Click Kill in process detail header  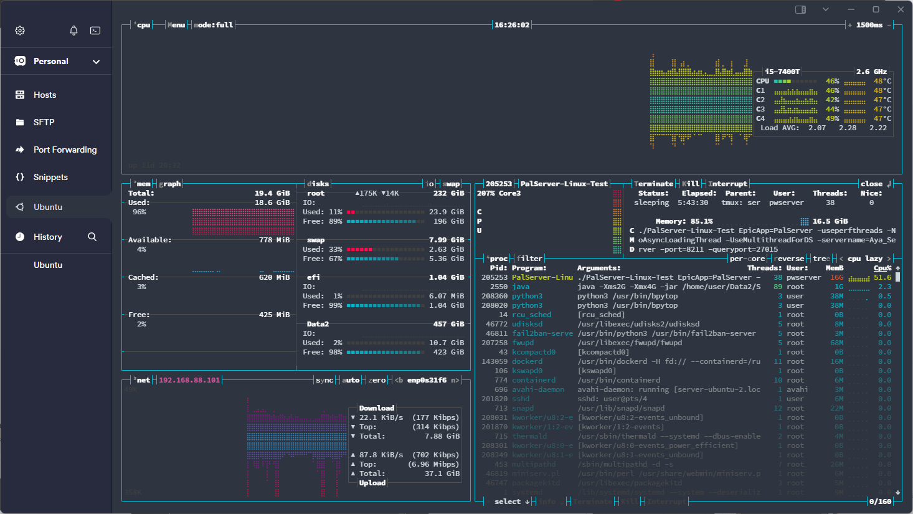[691, 184]
